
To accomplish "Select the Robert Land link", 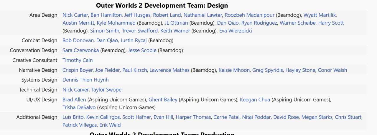I will point(167,15).
